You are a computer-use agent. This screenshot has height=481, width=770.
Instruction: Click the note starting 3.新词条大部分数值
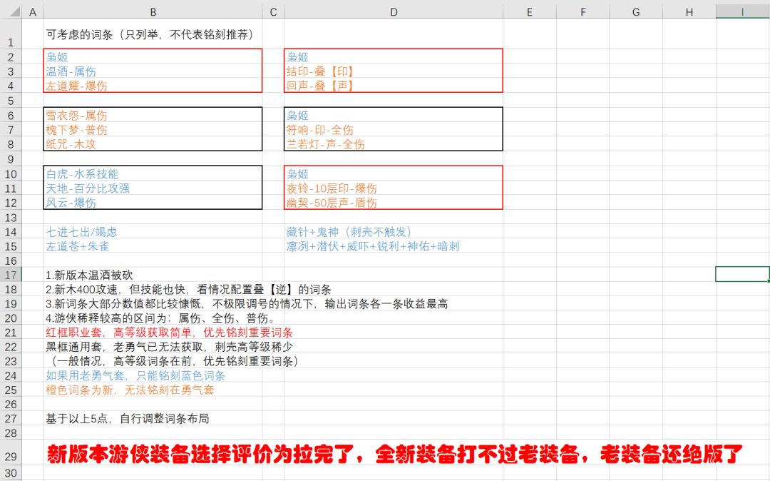click(247, 304)
